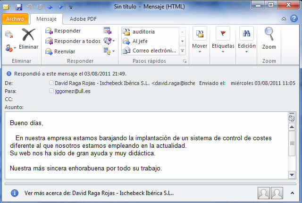Switch to the Adobe PDF tab
Viewport: 302px width, 203px height.
pos(84,19)
